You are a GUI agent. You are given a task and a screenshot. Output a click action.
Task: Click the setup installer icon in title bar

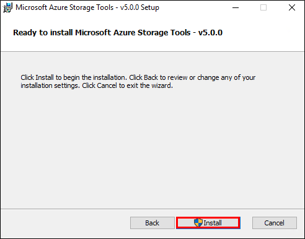point(7,7)
